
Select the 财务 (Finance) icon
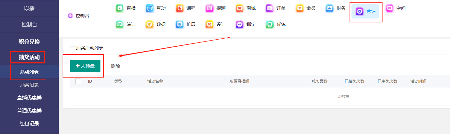330,8
